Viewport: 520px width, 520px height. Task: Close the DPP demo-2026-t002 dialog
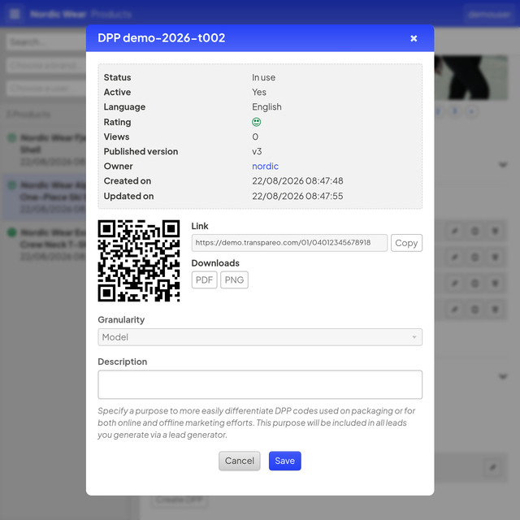point(414,38)
